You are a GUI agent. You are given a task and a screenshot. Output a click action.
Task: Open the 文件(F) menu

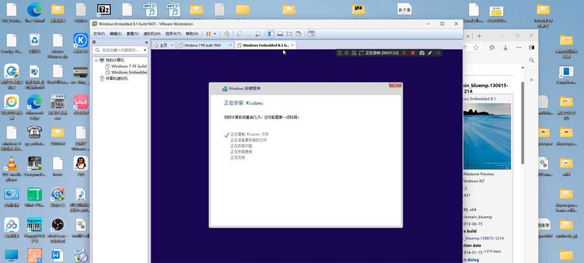pos(99,34)
